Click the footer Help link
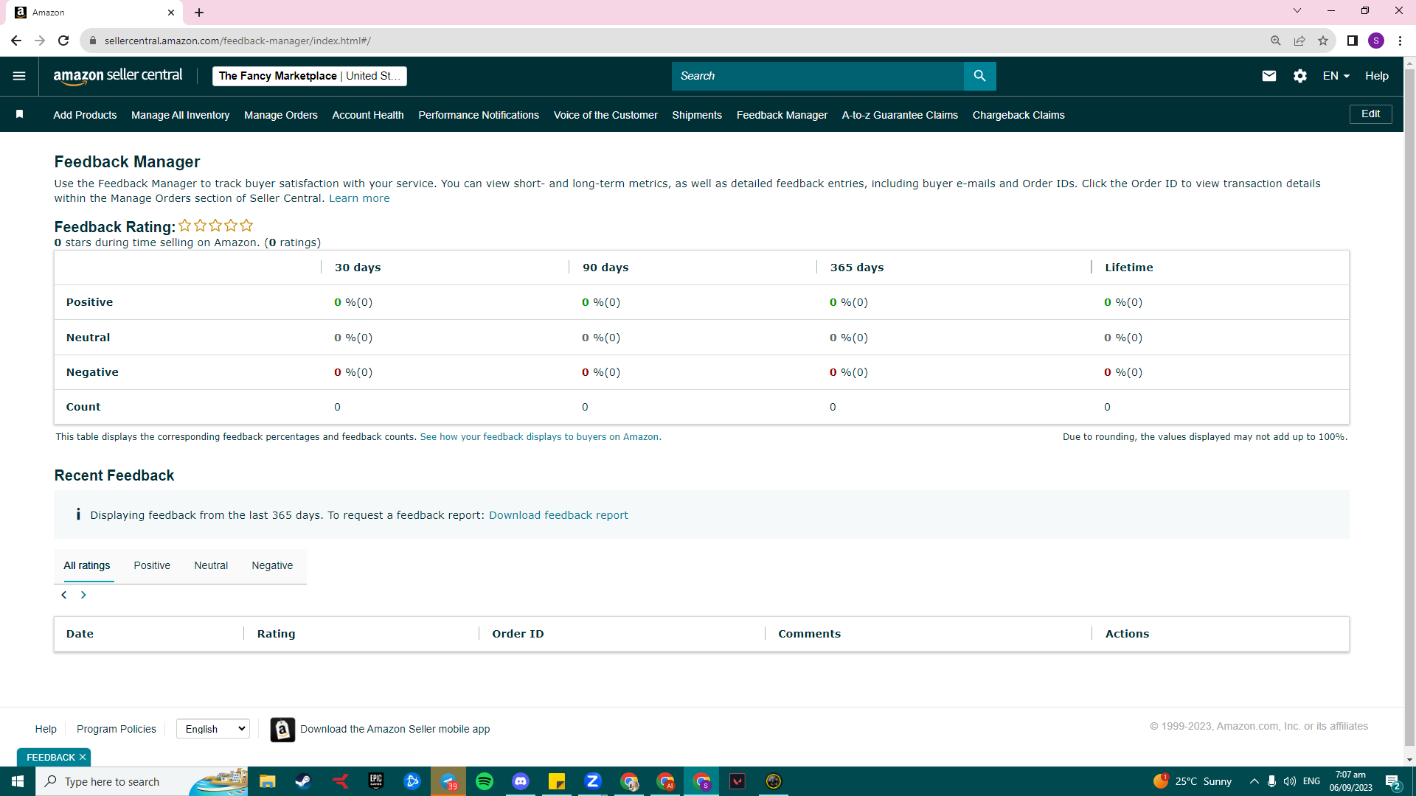 [46, 729]
